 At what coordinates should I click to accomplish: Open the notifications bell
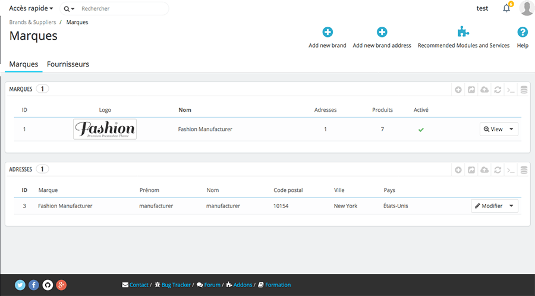(506, 8)
